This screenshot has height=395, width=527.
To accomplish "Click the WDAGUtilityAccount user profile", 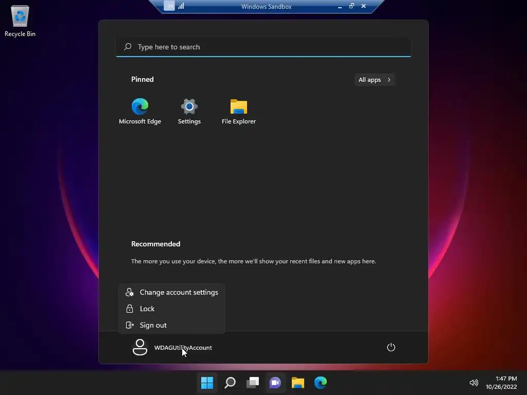I will [x=172, y=347].
